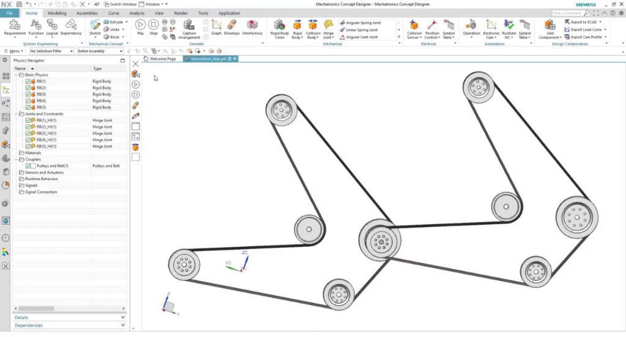626x337 pixels.
Task: Create an Operation
Action: 471,28
